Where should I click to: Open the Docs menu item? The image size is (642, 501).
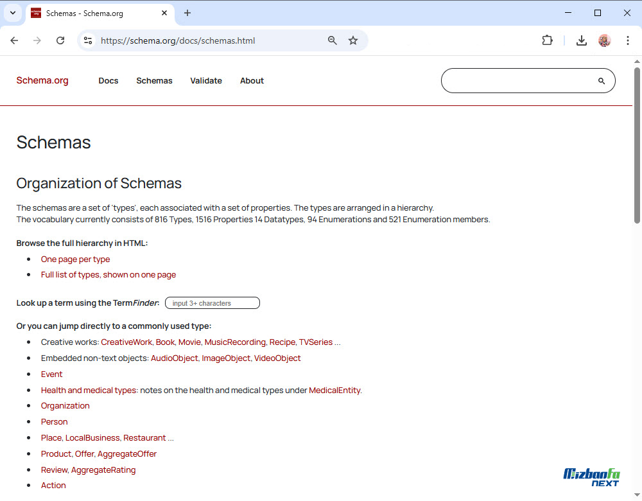click(x=108, y=81)
